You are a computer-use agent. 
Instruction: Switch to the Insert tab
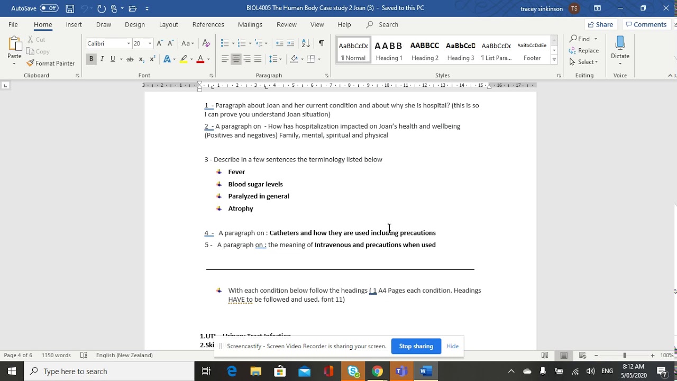pos(74,24)
